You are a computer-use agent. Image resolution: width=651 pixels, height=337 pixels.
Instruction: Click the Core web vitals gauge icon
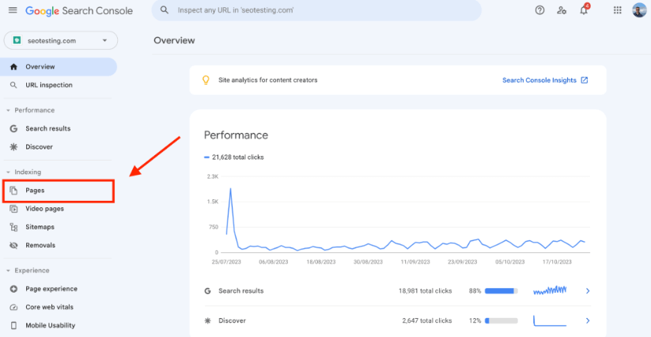(x=13, y=307)
